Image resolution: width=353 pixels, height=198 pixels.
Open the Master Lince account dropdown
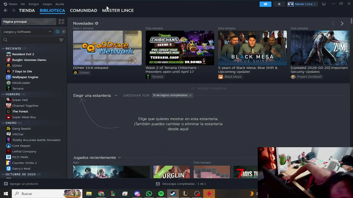click(303, 4)
